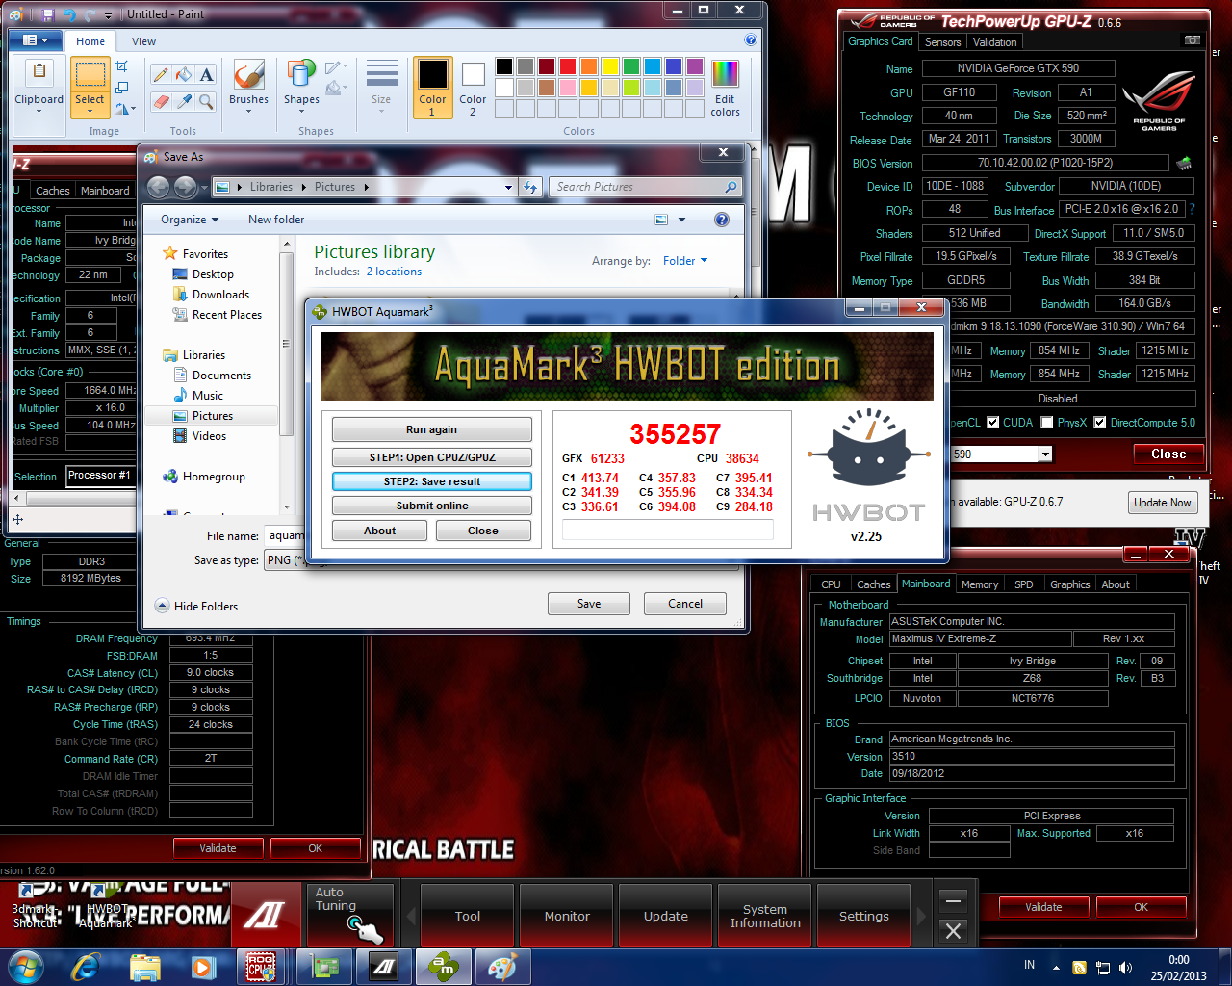Click Update Now in GPU-Z
Screen dimensions: 1232x986
click(1162, 503)
